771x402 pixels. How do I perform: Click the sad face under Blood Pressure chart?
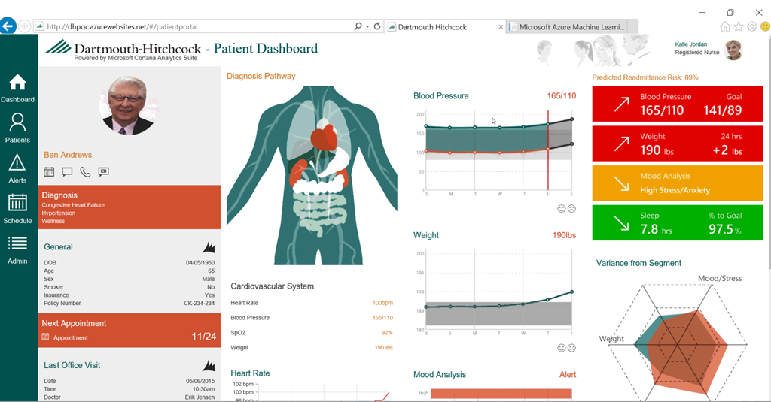coord(571,209)
